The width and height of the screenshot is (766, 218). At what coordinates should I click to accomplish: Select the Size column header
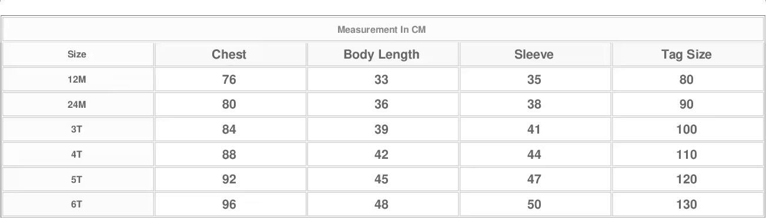point(77,54)
